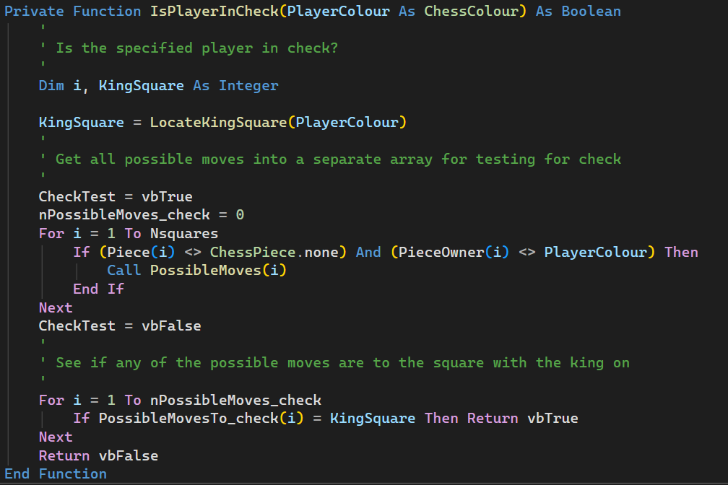Screen dimensions: 728x485
Task: Click the Return vbFalse statement
Action: pyautogui.click(x=98, y=455)
